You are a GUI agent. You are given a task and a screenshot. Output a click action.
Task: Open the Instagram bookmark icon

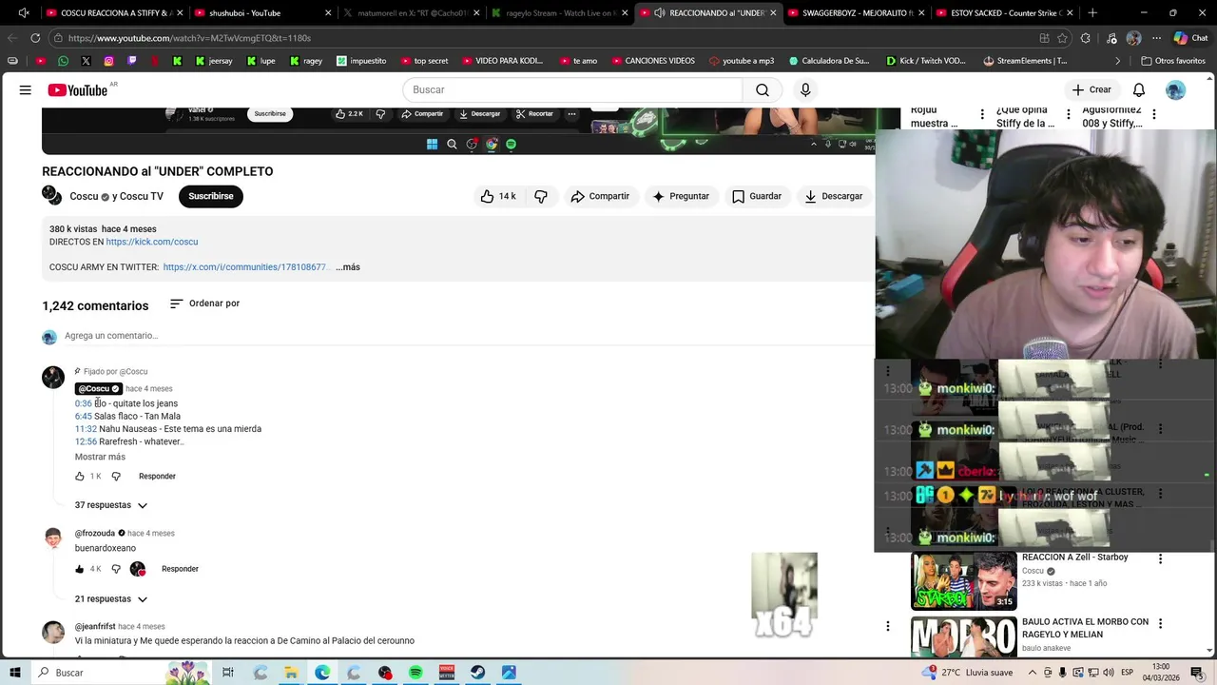[x=108, y=61]
